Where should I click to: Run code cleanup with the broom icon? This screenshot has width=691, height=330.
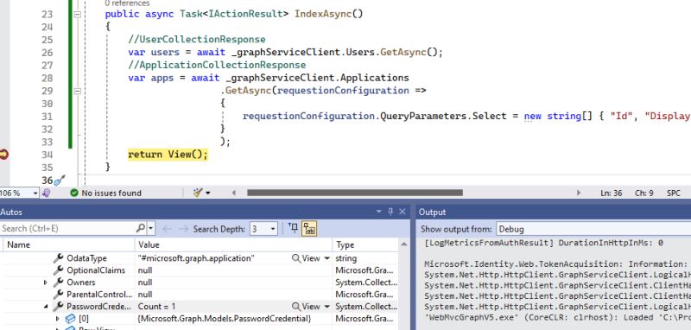(199, 193)
